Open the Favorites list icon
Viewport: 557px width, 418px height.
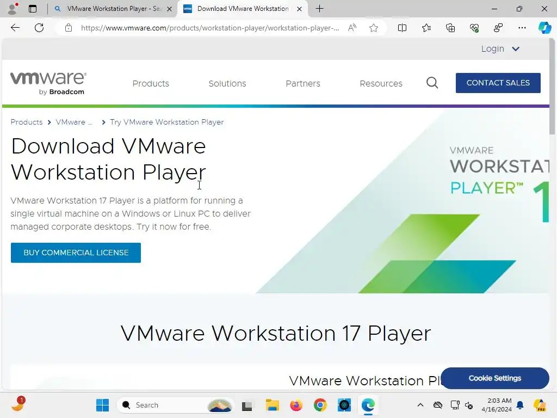[x=426, y=28]
